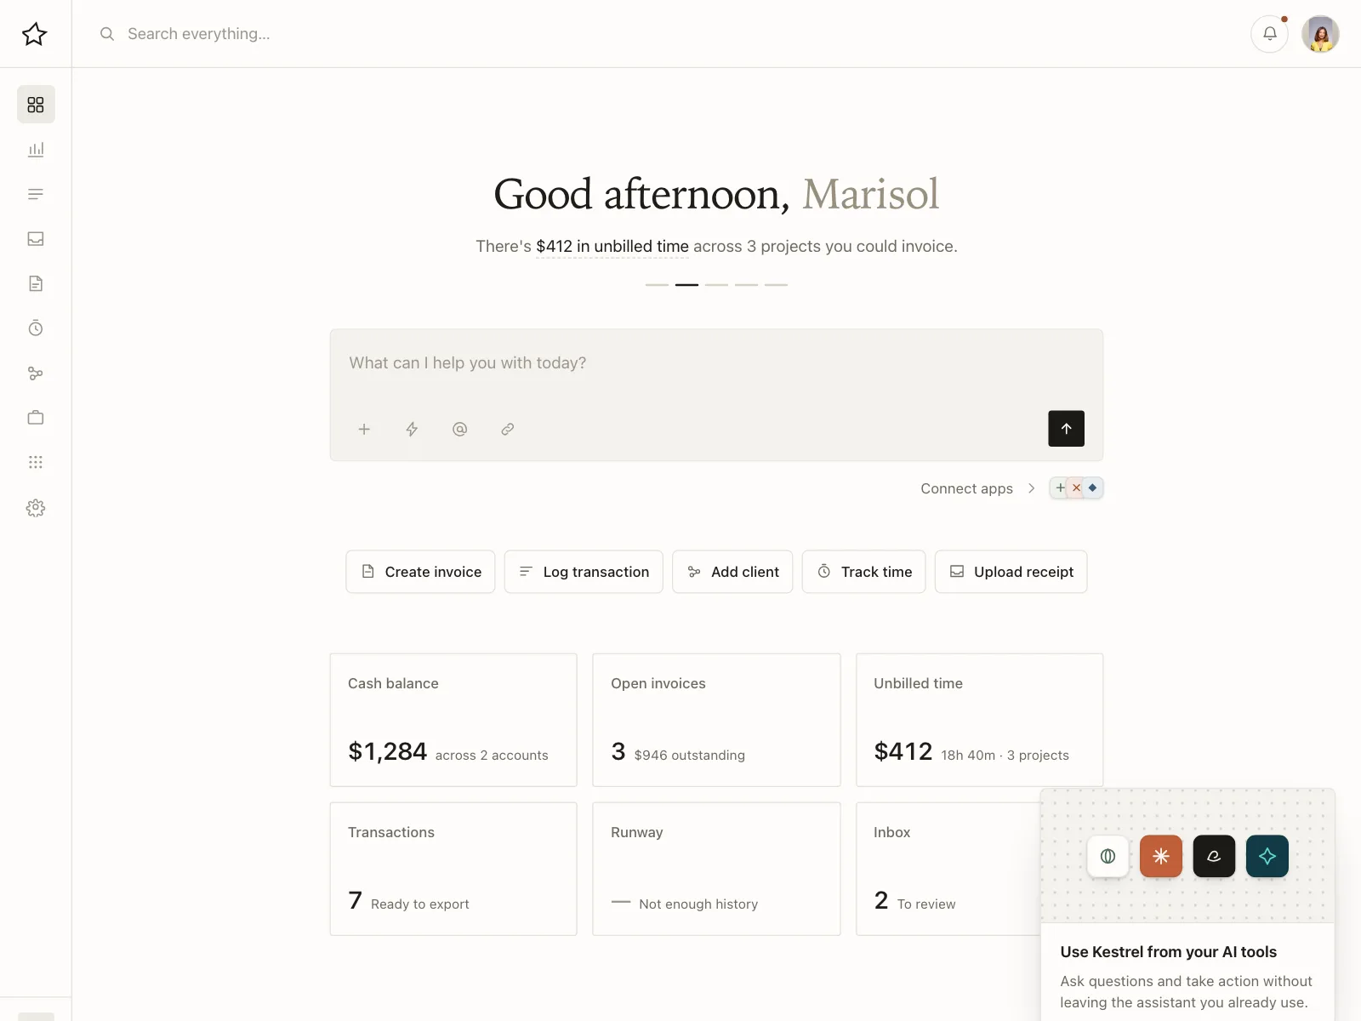Viewport: 1361px width, 1021px height.
Task: Click the plus icon in prompt box
Action: (364, 429)
